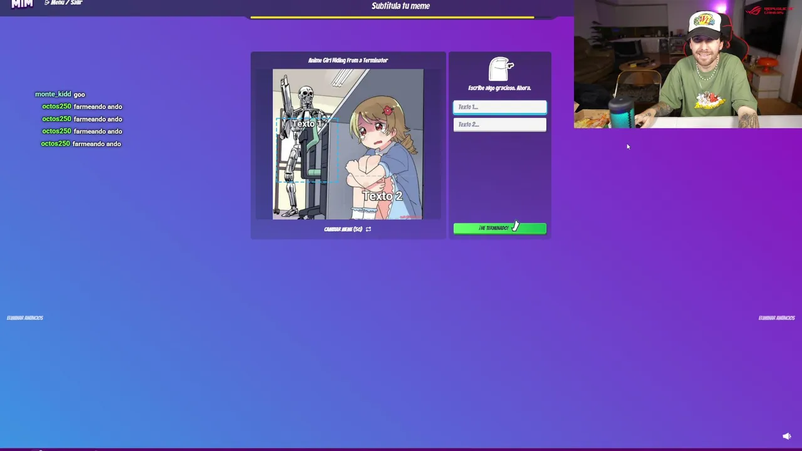Click the MIM logo
Screen dimensions: 802x451
(22, 4)
